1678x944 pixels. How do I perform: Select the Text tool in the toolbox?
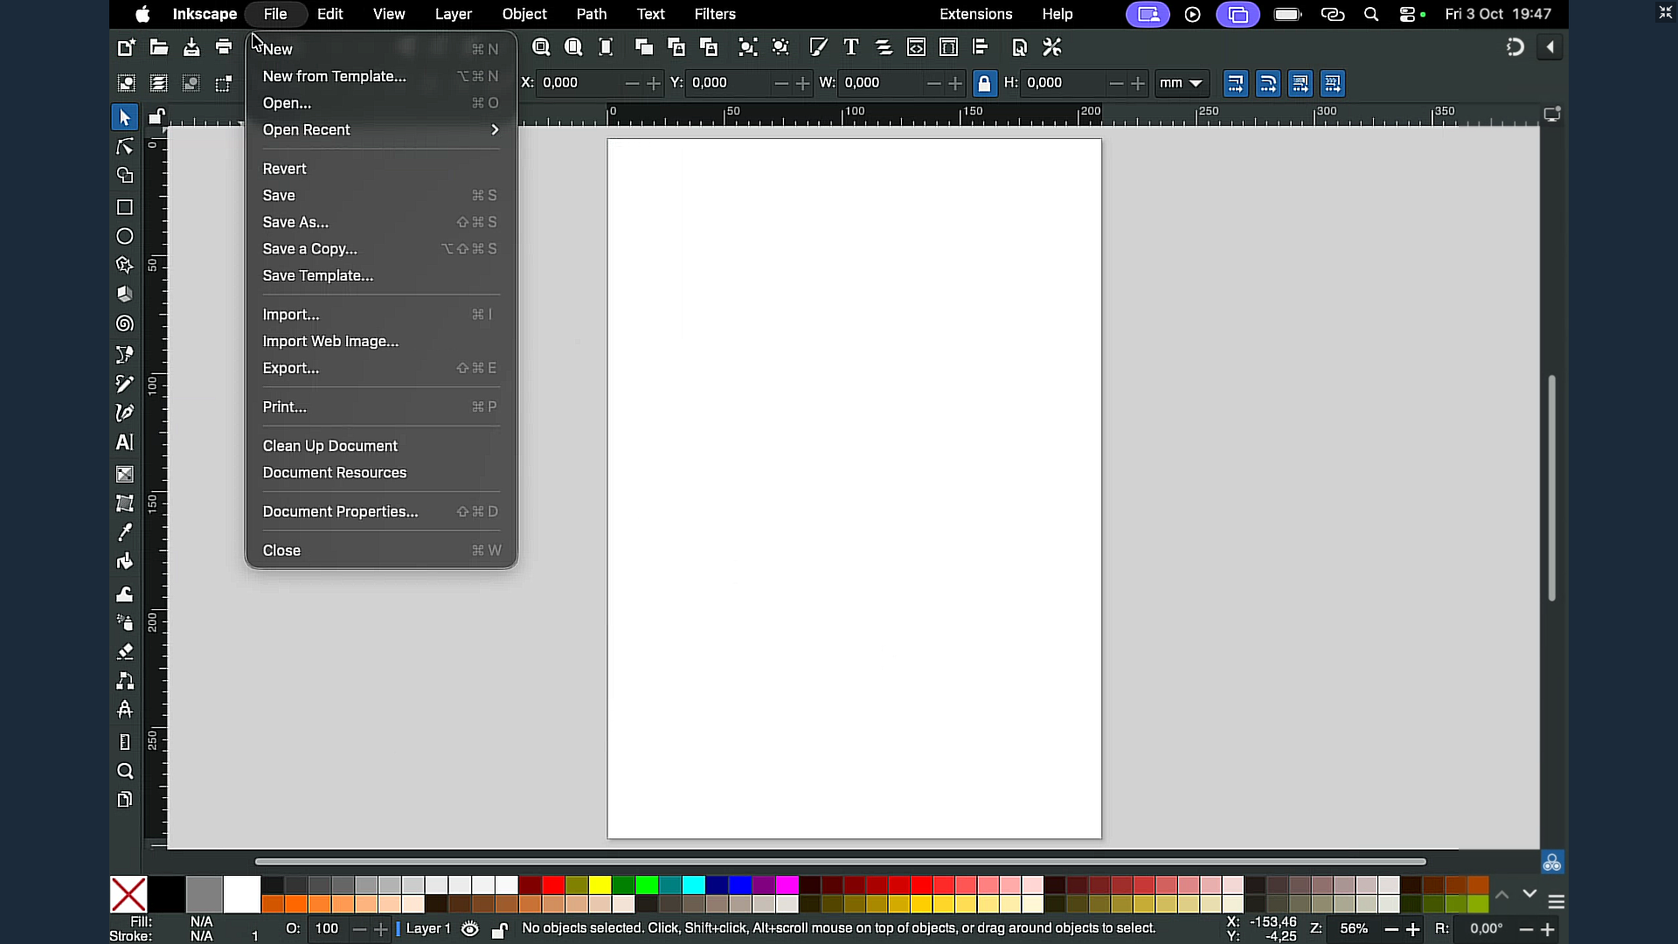[x=125, y=442]
